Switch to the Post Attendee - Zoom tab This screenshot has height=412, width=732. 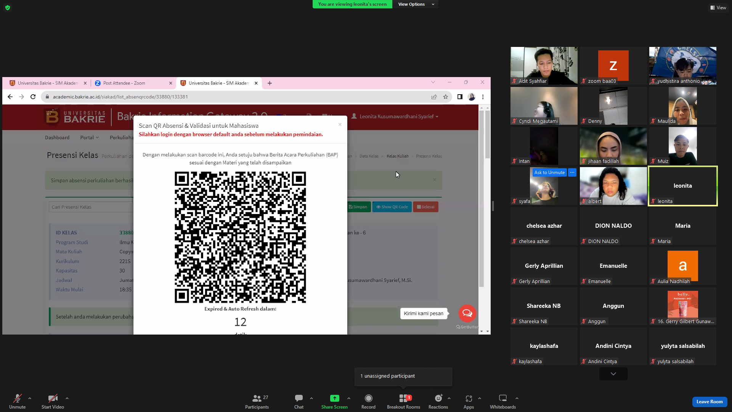pyautogui.click(x=133, y=83)
